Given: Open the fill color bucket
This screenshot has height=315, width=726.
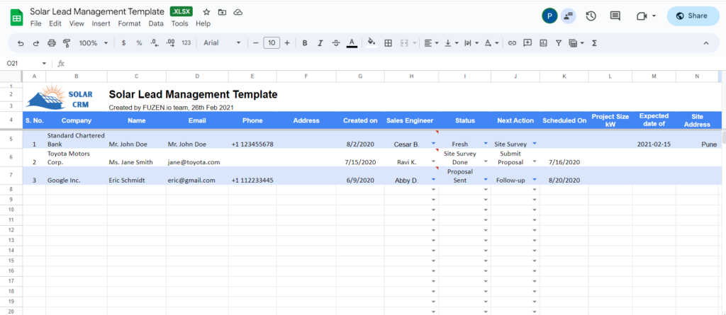Looking at the screenshot, I should coord(372,43).
